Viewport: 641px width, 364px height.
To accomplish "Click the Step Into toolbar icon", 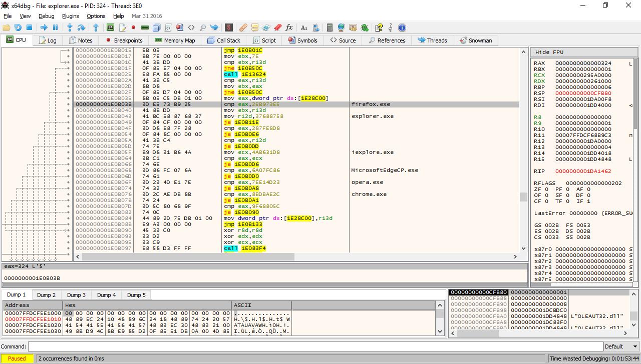I will 70,27.
